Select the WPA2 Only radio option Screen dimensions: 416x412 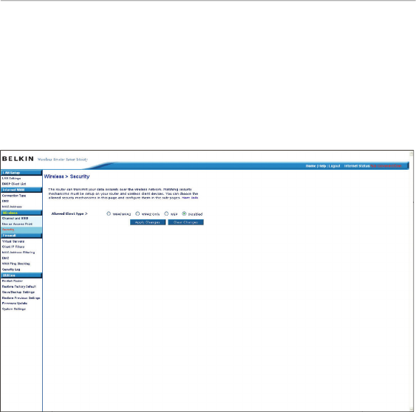click(x=137, y=213)
